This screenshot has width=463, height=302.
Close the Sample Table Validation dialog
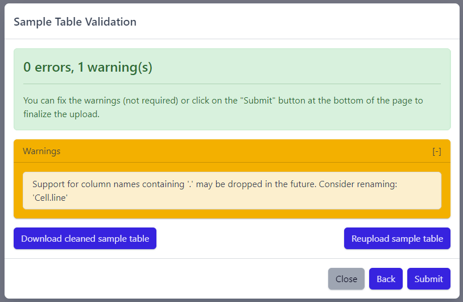tap(346, 279)
